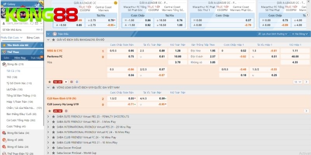Favorite the MEG & C FC match star
The width and height of the screenshot is (311, 155).
49,82
